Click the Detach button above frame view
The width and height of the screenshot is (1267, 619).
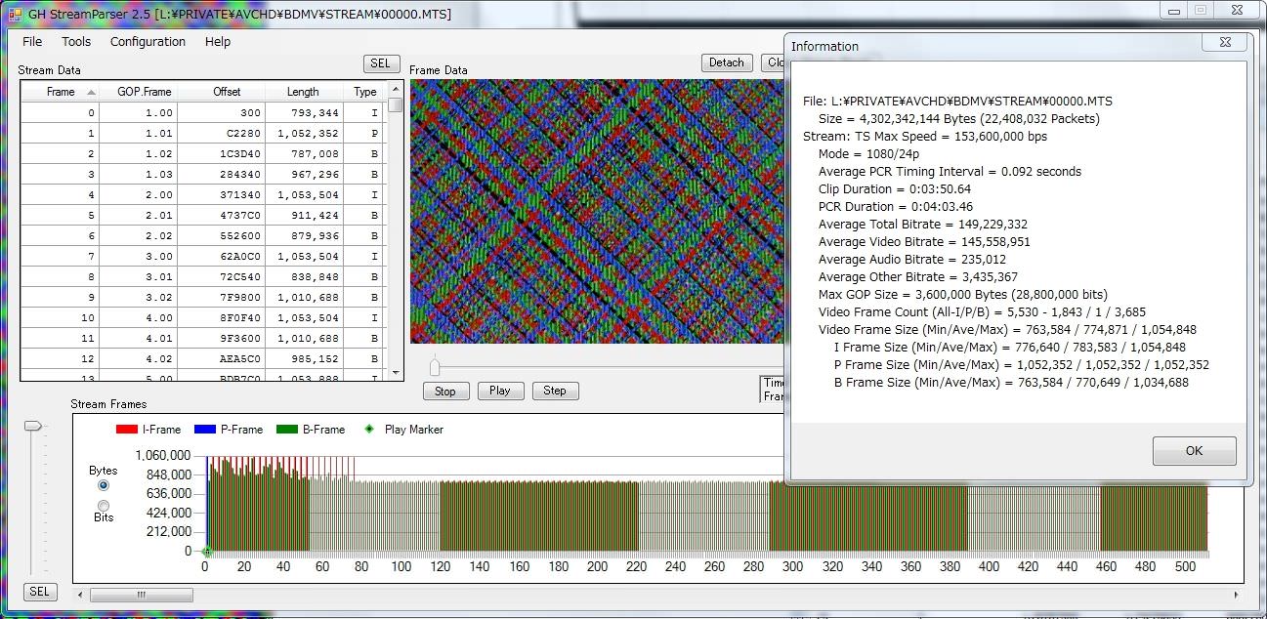click(726, 62)
